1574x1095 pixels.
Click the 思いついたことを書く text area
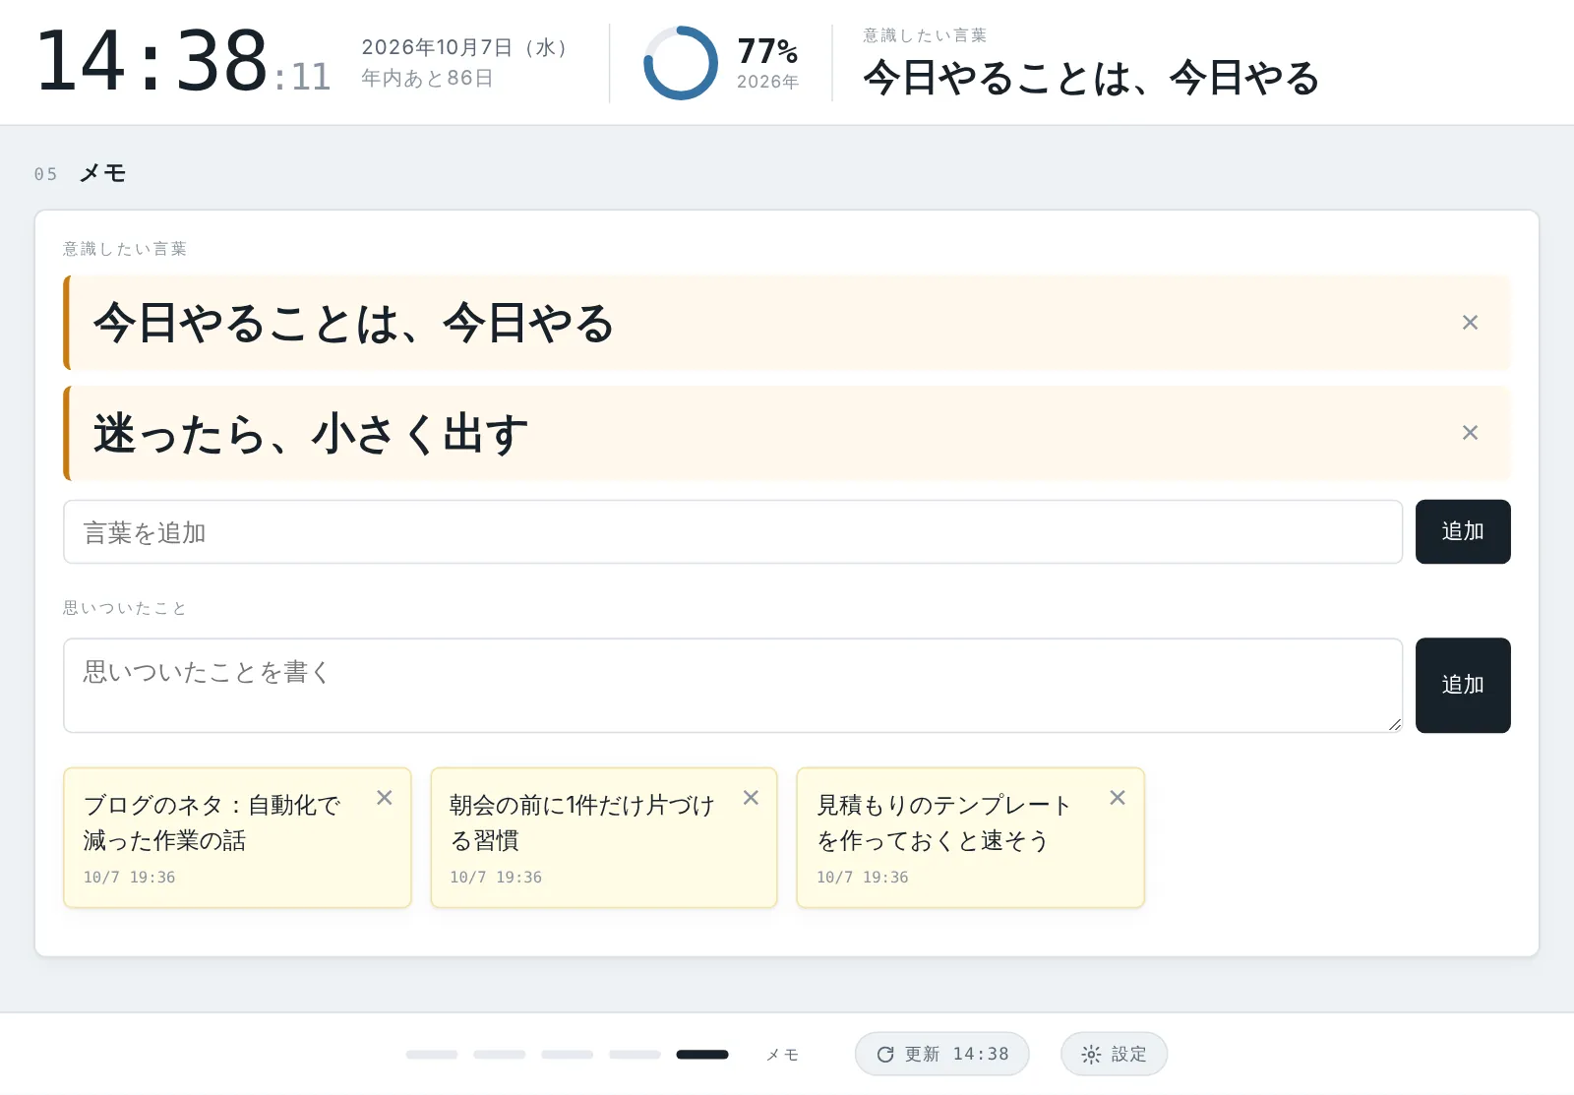click(733, 686)
